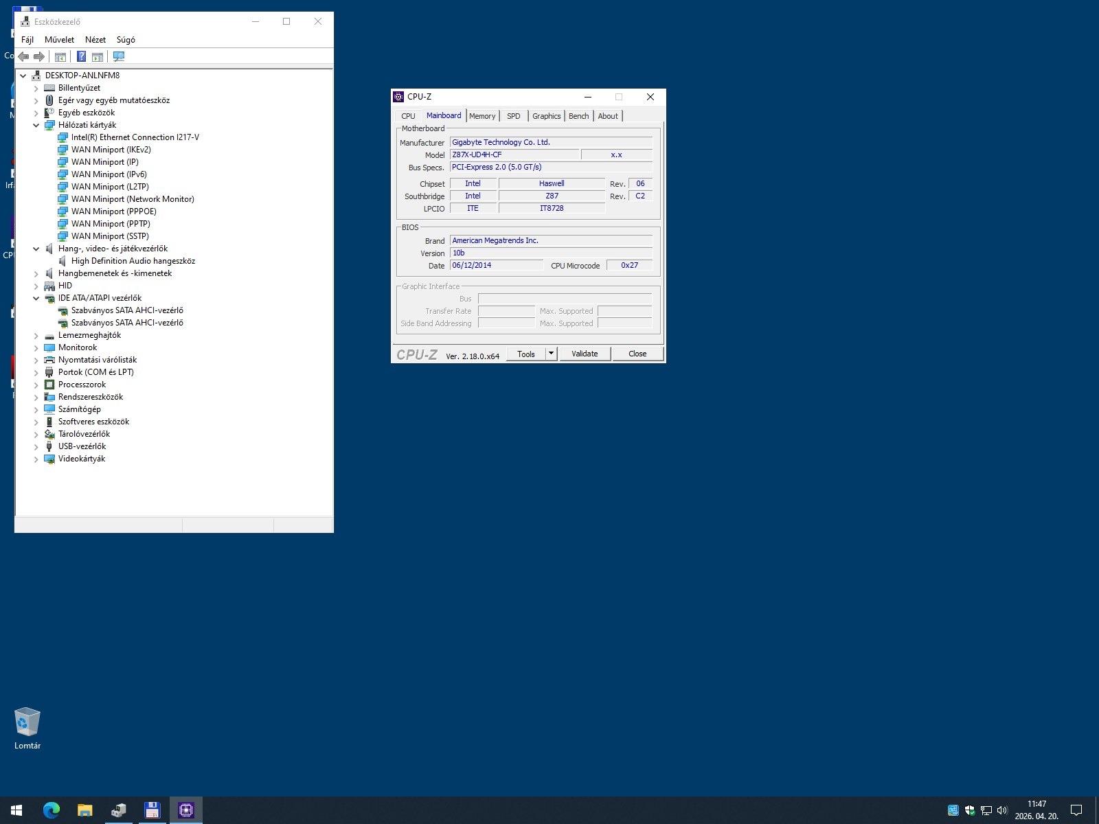
Task: Click the volume speaker icon in system tray
Action: coord(1002,810)
